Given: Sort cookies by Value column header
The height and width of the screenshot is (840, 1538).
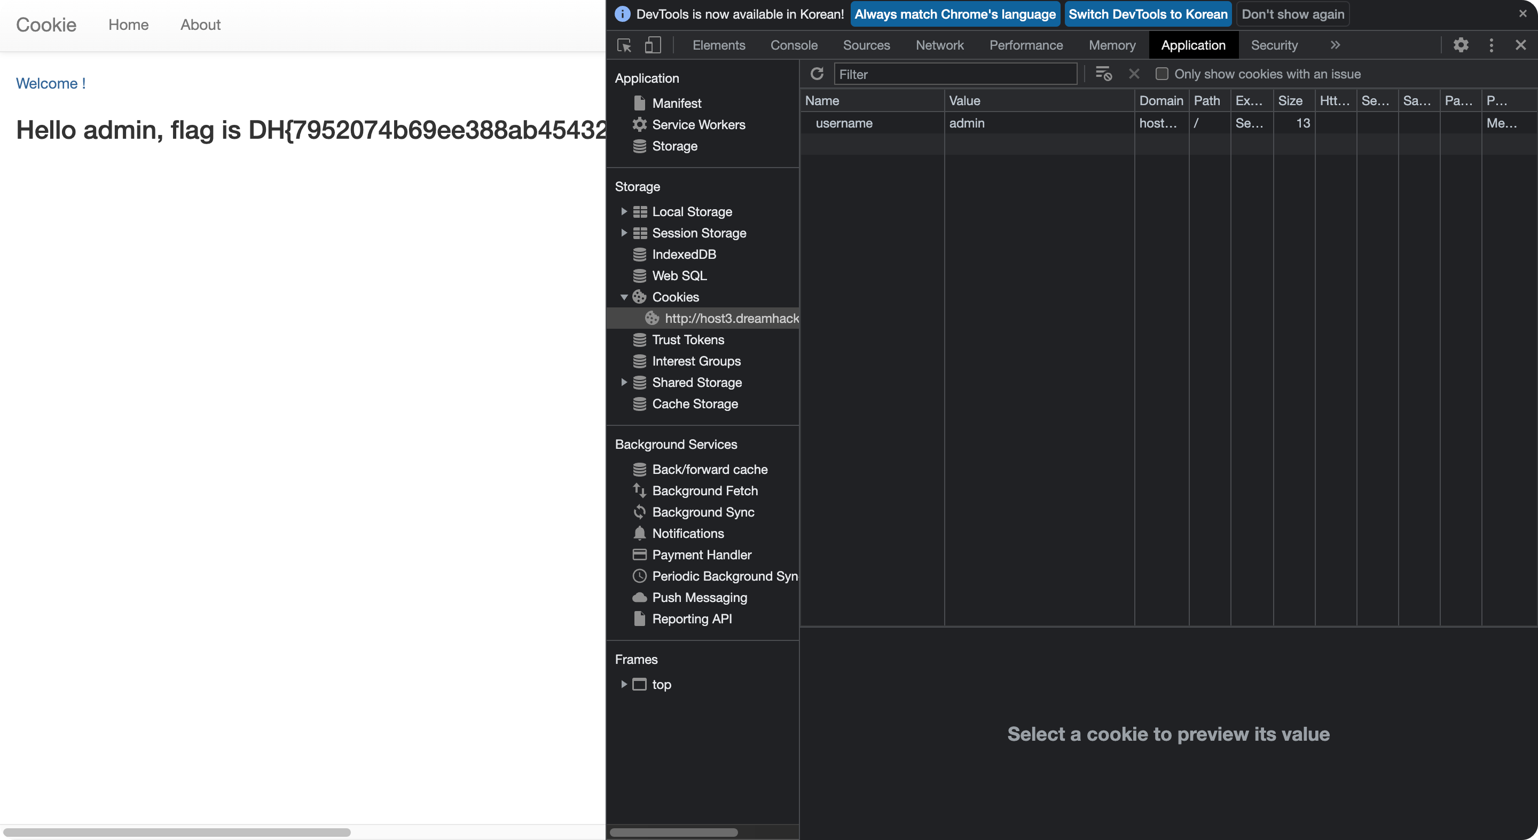Looking at the screenshot, I should click(1039, 100).
